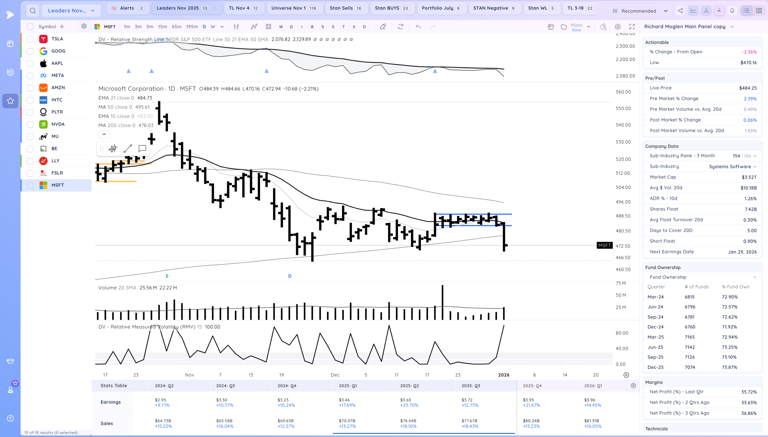
Task: Open the chart drawing pencil tool
Action: tap(382, 27)
